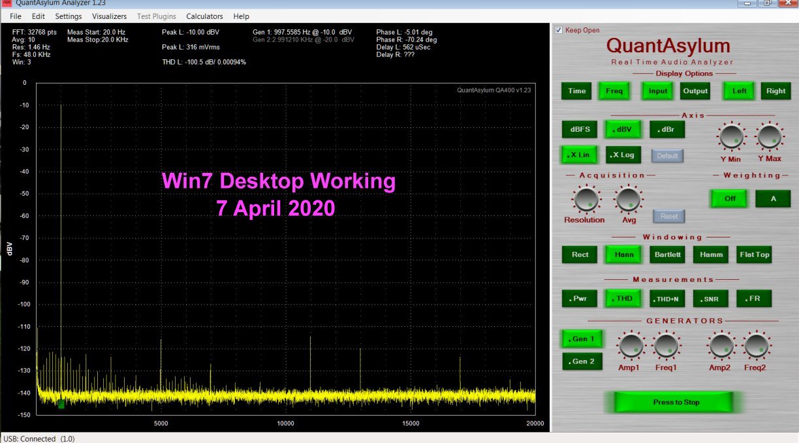Image resolution: width=799 pixels, height=443 pixels.
Task: Set axis units to dBV
Action: (x=623, y=129)
